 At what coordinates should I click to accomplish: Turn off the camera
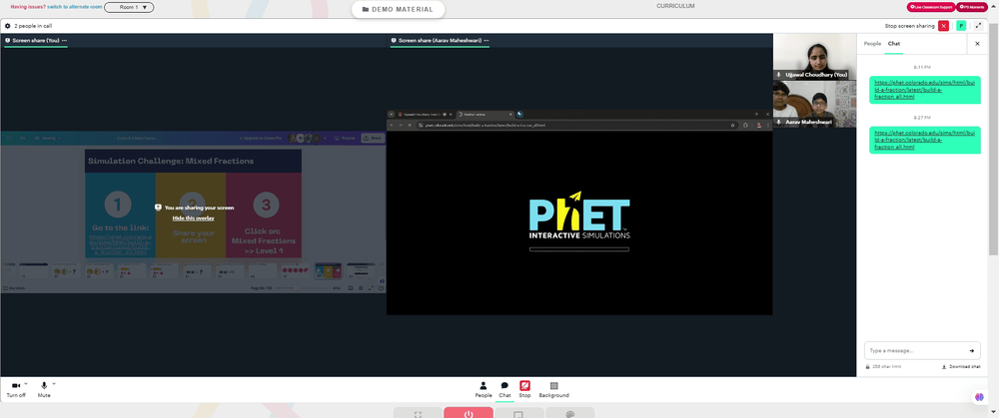coord(16,389)
